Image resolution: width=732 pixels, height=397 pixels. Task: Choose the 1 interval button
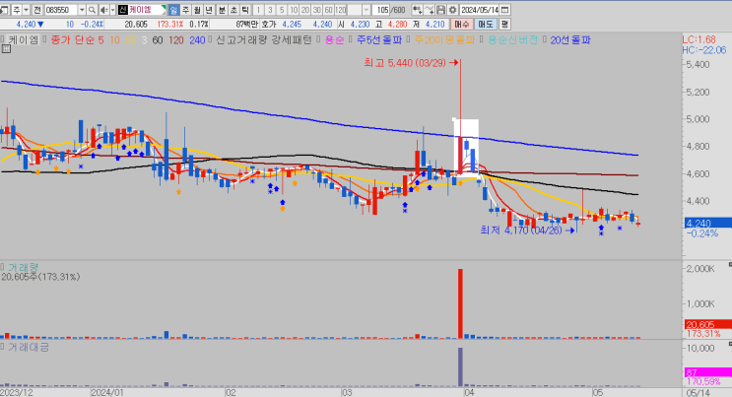click(x=258, y=10)
